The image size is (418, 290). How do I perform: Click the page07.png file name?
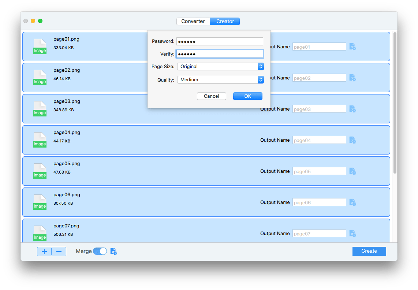tap(66, 226)
